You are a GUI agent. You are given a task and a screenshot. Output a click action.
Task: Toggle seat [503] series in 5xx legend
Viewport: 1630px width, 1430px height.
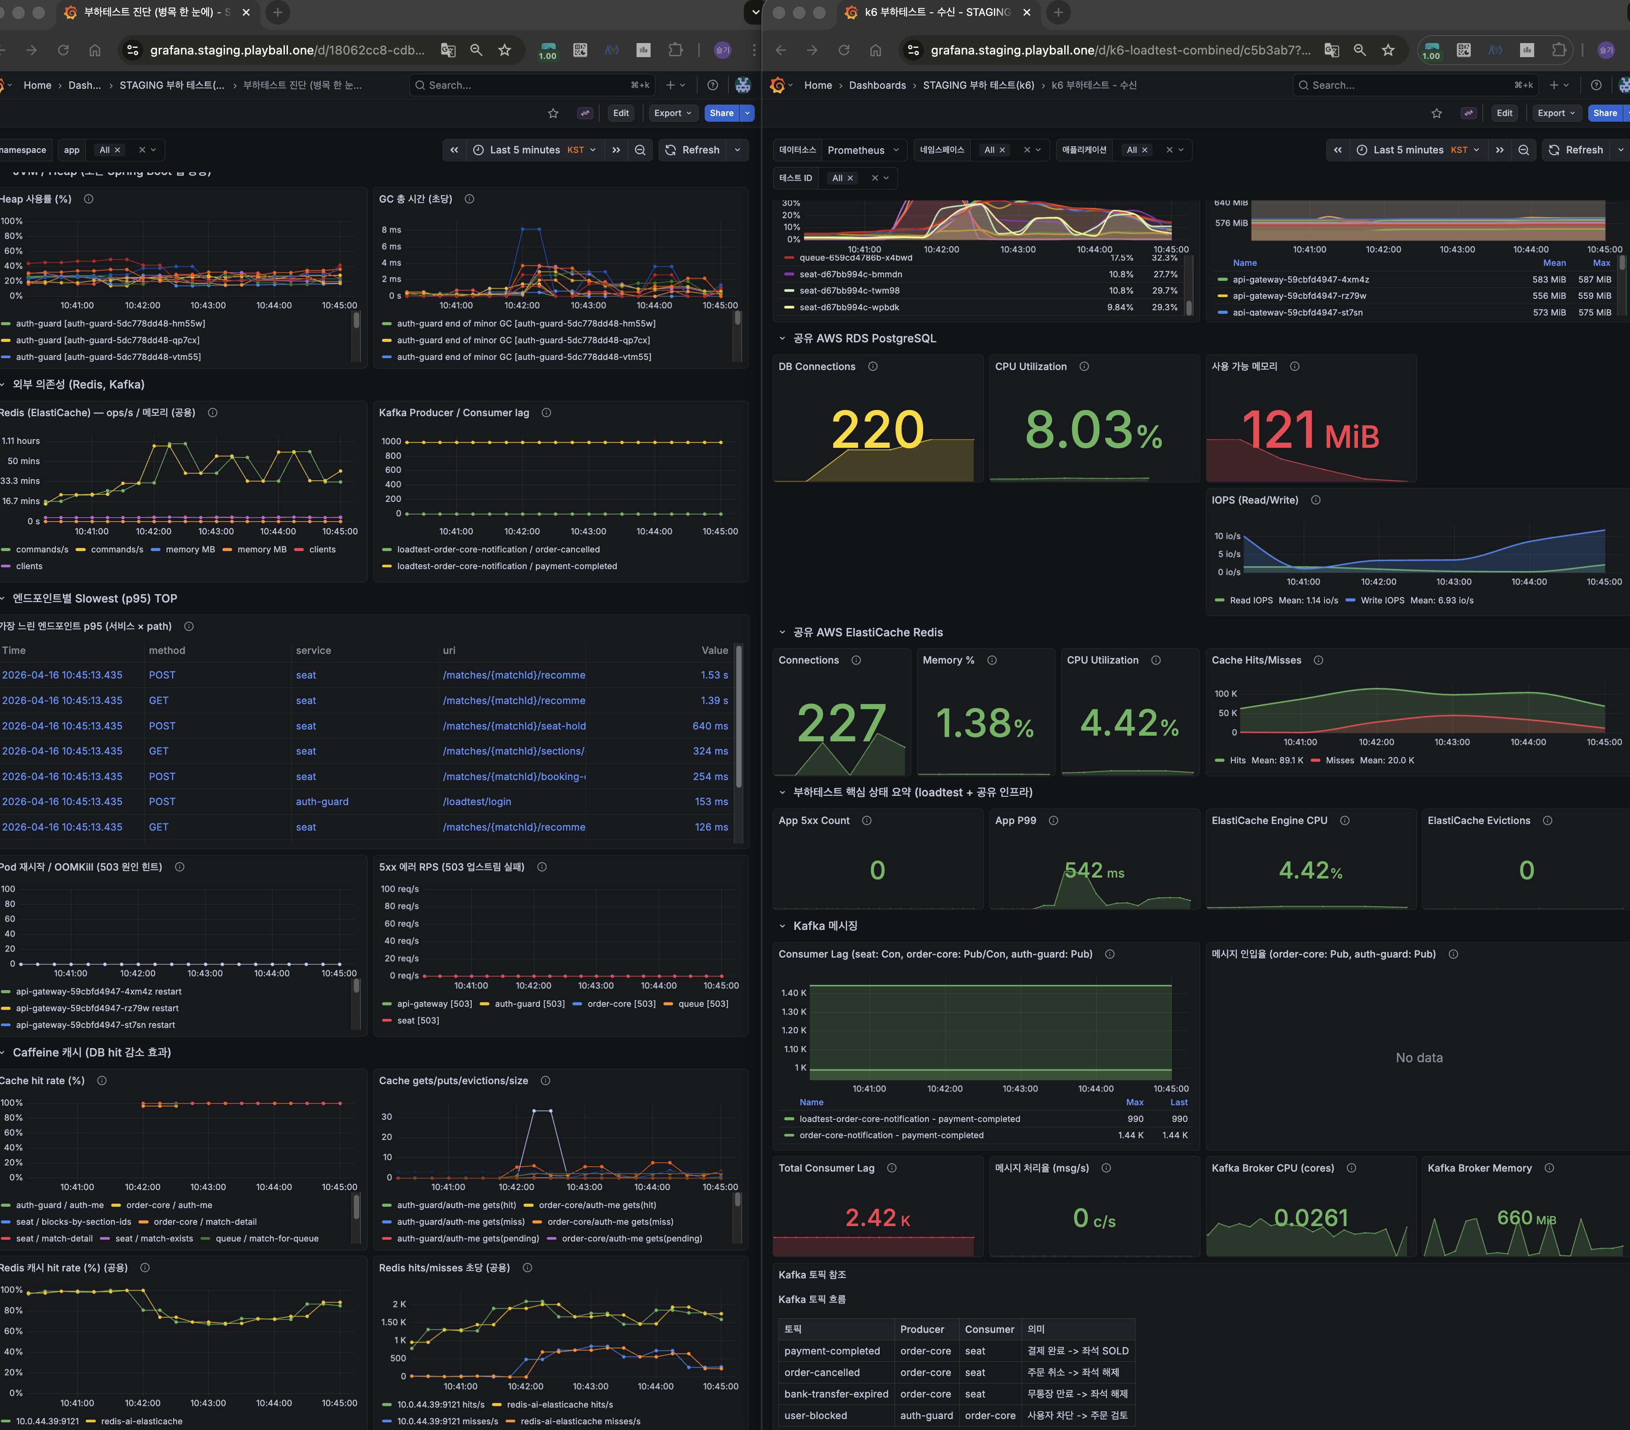point(417,1021)
